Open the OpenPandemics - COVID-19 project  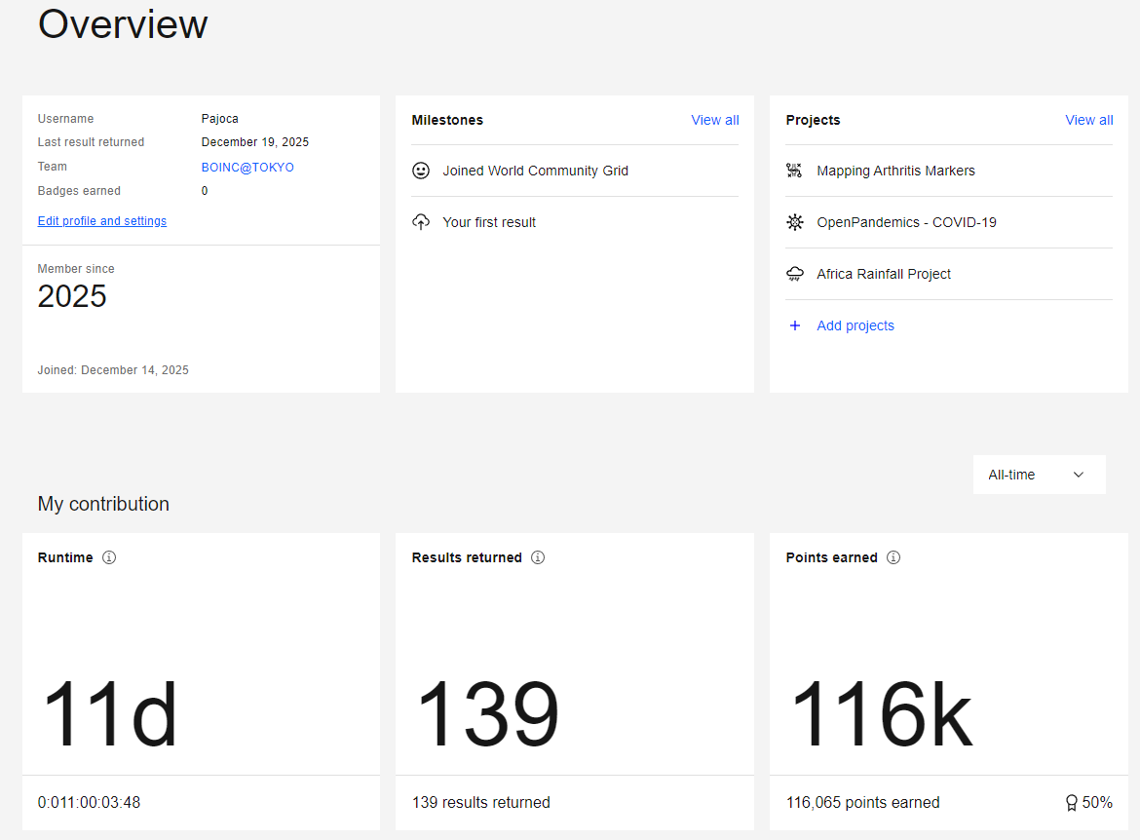pos(906,222)
